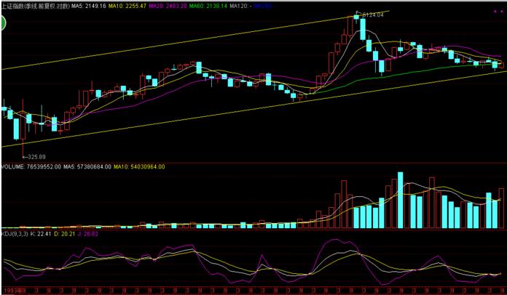Click the 325.89 low price marker
507x295 pixels.
point(34,157)
